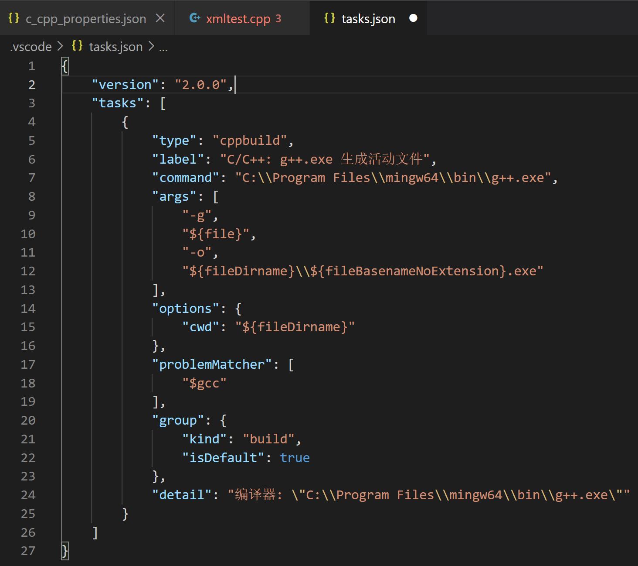Close the c_cpp_properties.json tab
The width and height of the screenshot is (638, 566).
(x=160, y=18)
